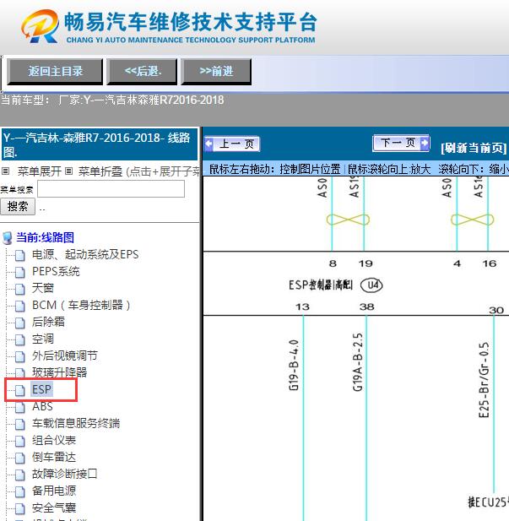The image size is (509, 521).
Task: Click the page icon beside PEPS系统
Action: pos(20,272)
